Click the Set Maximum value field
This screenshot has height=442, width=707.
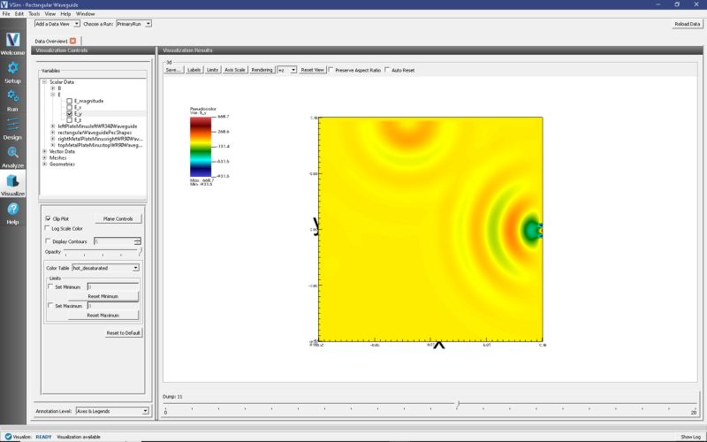click(113, 306)
